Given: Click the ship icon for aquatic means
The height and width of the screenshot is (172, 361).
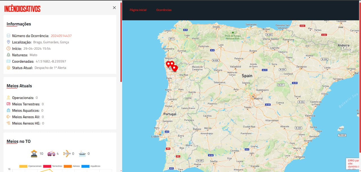Looking at the screenshot, I should (82, 153).
